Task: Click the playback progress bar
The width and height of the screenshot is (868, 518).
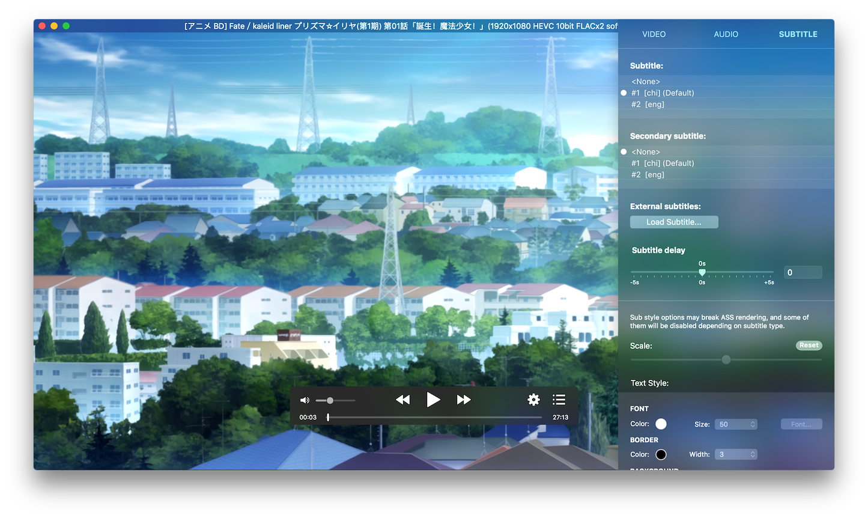Action: (x=434, y=417)
